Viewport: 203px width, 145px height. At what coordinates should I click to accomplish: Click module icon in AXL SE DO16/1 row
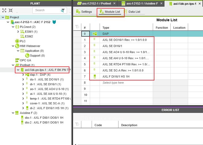click(94, 39)
